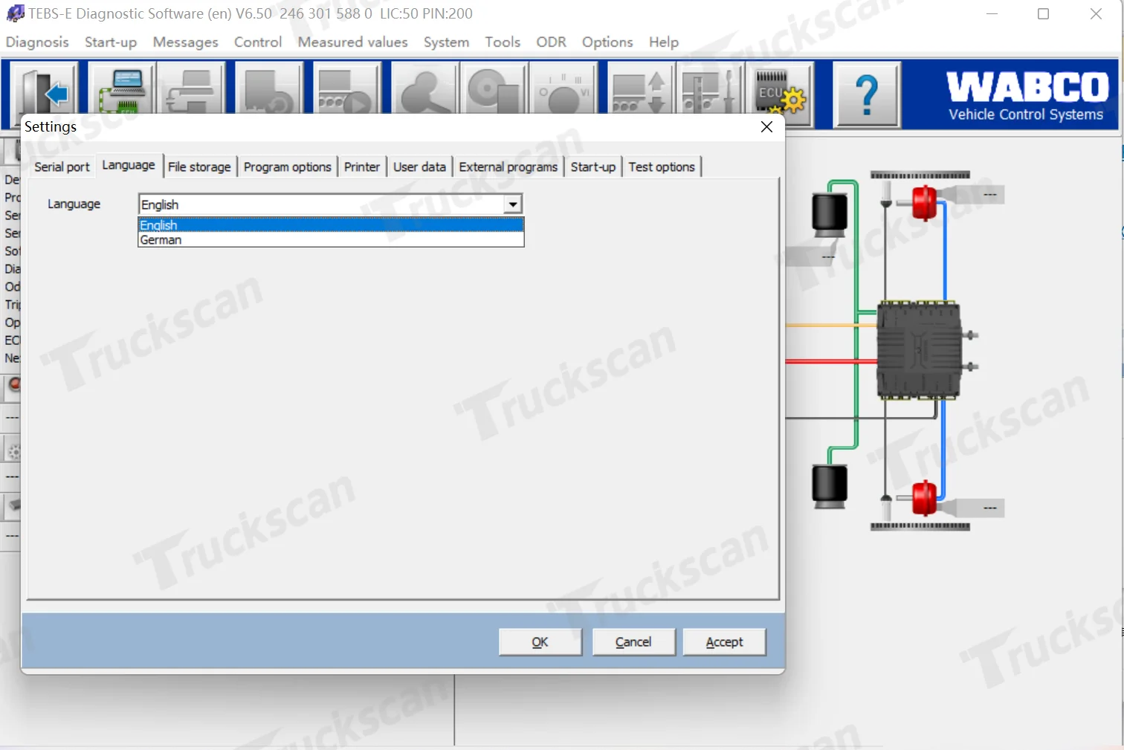Open the ECU gear settings icon
1124x750 pixels.
(x=781, y=93)
